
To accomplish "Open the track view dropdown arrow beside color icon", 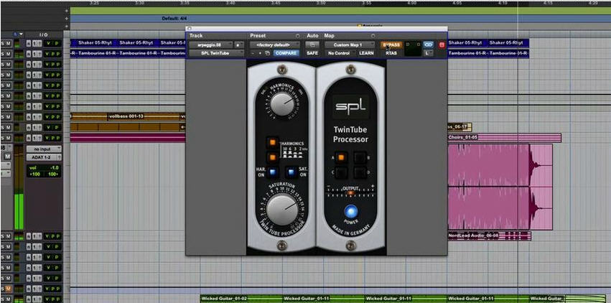I will 22,34.
